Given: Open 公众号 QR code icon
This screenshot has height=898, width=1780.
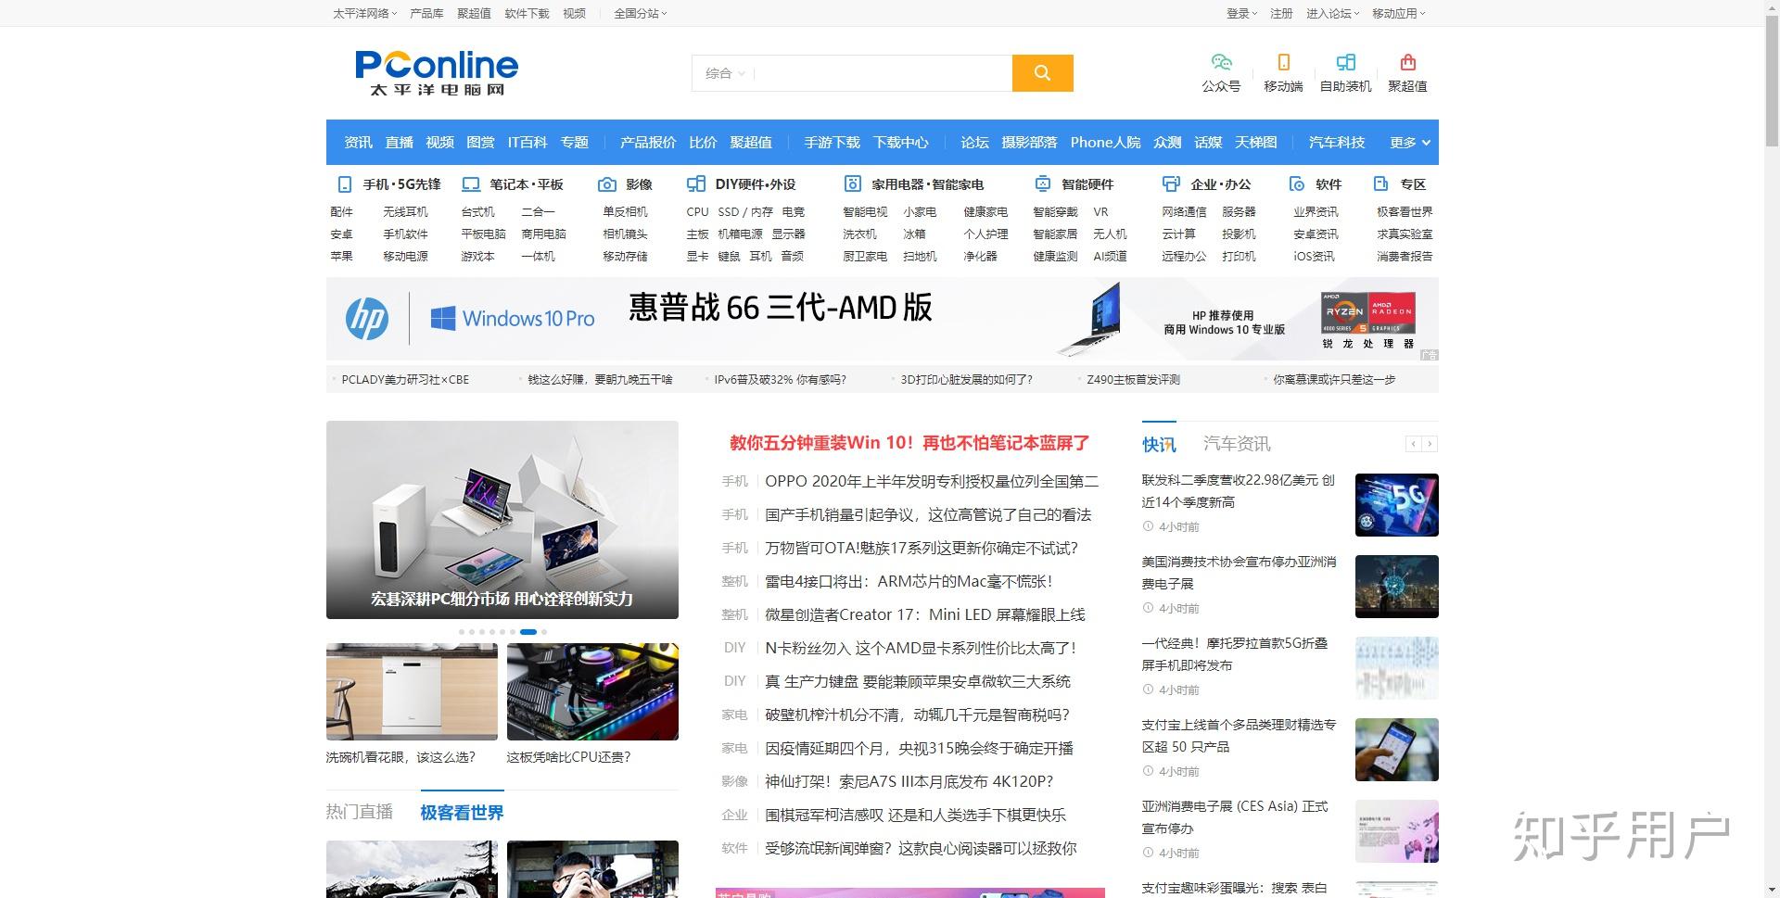Looking at the screenshot, I should tap(1221, 63).
